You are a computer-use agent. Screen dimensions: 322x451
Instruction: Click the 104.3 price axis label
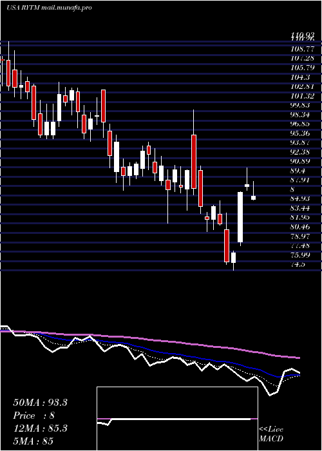click(300, 77)
